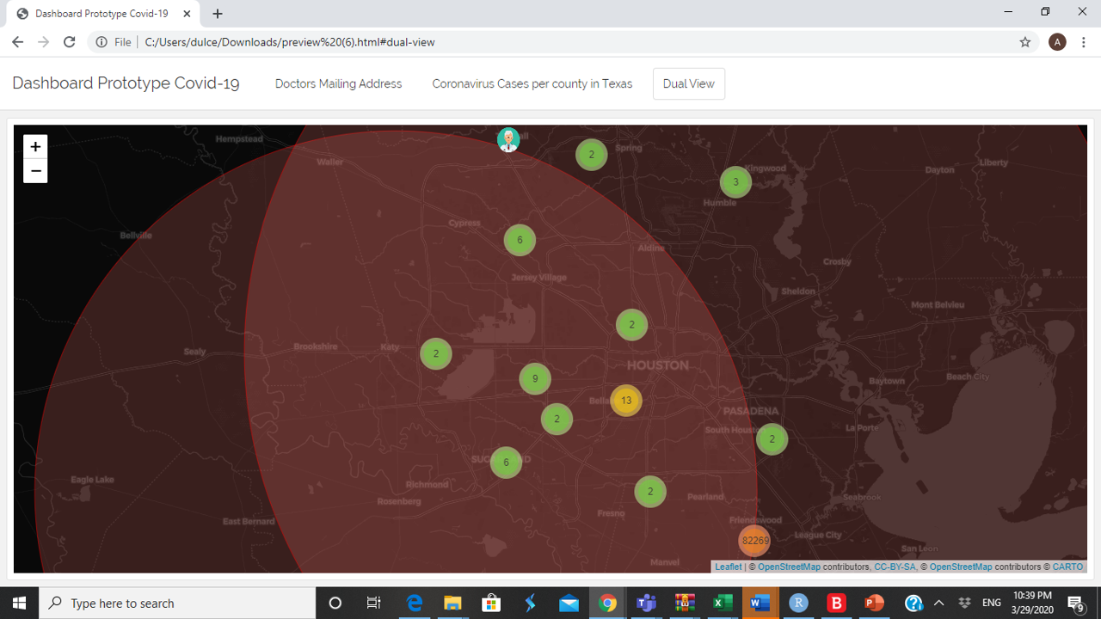This screenshot has width=1101, height=619.
Task: Expand green cluster 3 near Humble
Action: (x=735, y=182)
